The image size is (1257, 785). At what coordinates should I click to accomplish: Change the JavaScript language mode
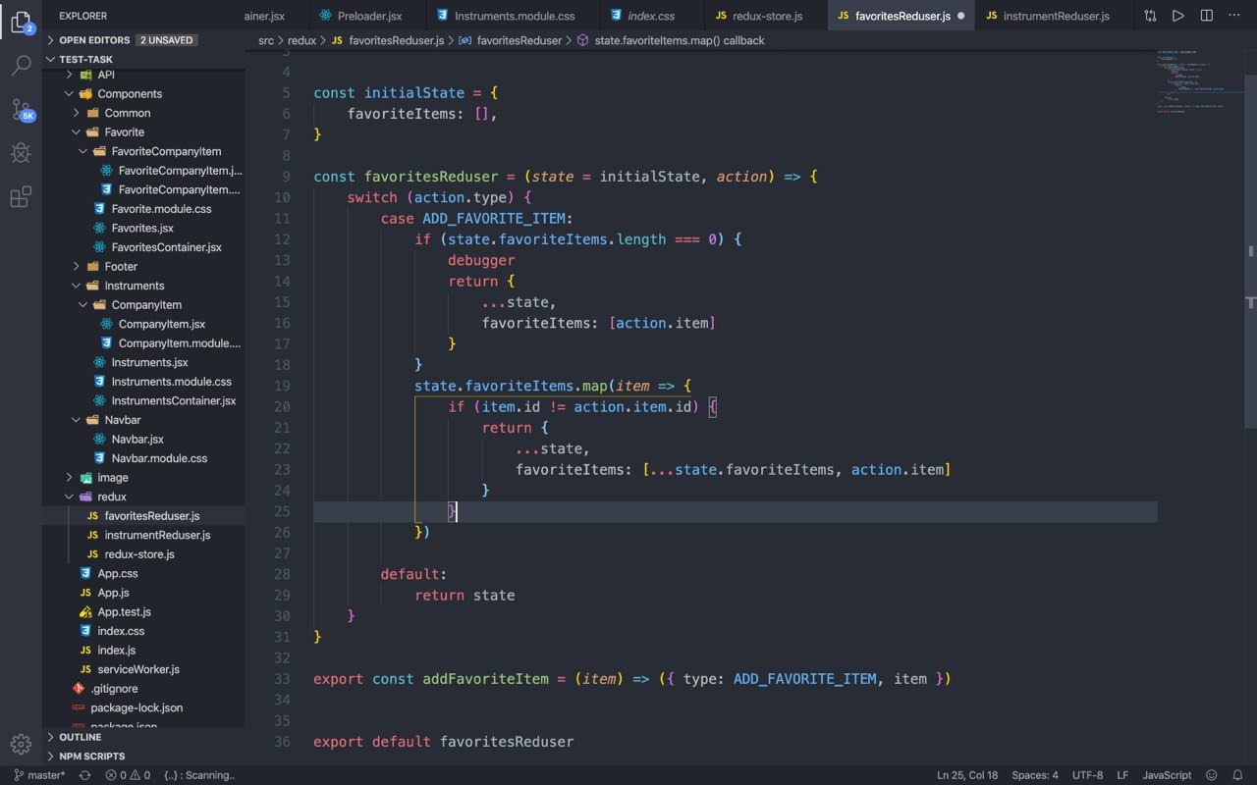1167,775
